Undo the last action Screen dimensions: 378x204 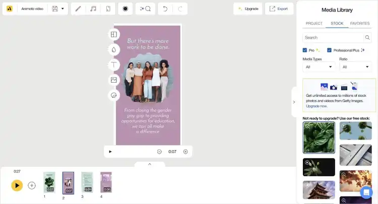tap(165, 9)
